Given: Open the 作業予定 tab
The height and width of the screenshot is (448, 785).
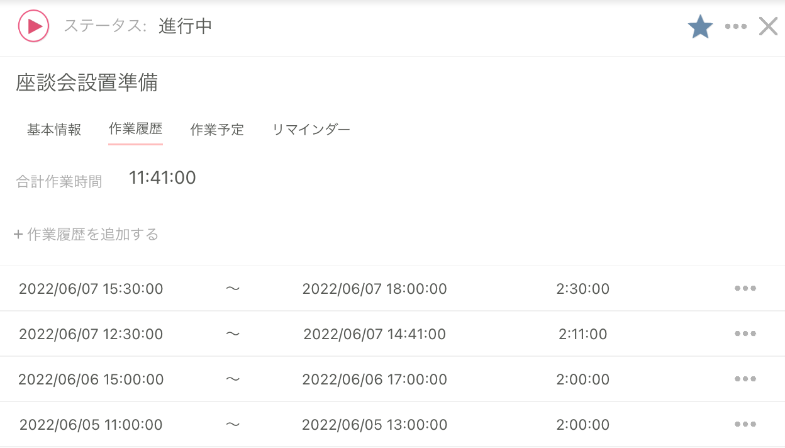Looking at the screenshot, I should tap(217, 130).
